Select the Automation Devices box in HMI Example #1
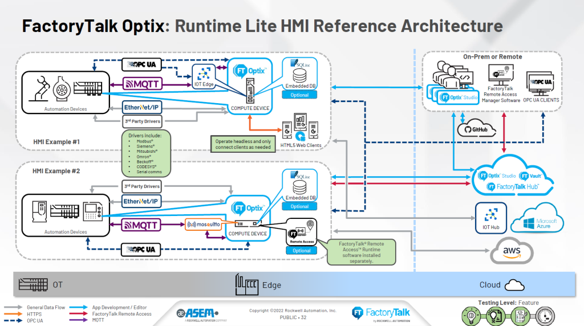Image resolution: width=584 pixels, height=326 pixels. [x=66, y=93]
